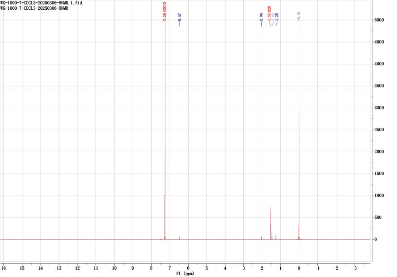Click the tip of the water peak near 1.5 ppm
Image resolution: width=397 pixels, height=277 pixels.
pos(271,207)
